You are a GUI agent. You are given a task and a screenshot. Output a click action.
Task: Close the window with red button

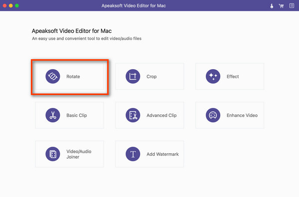[5, 5]
